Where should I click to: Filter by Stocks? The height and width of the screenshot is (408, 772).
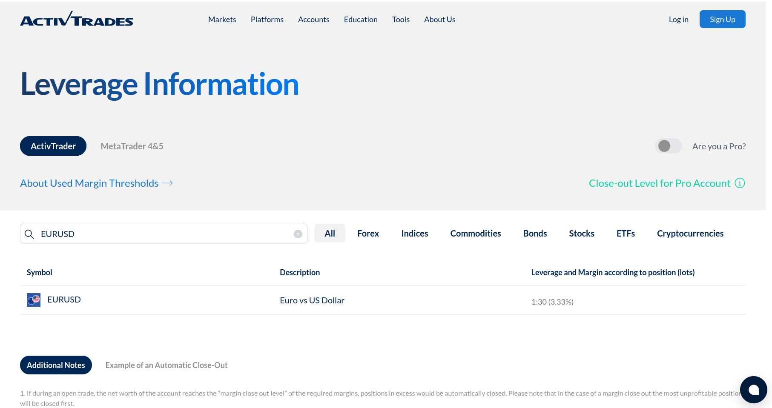point(582,234)
